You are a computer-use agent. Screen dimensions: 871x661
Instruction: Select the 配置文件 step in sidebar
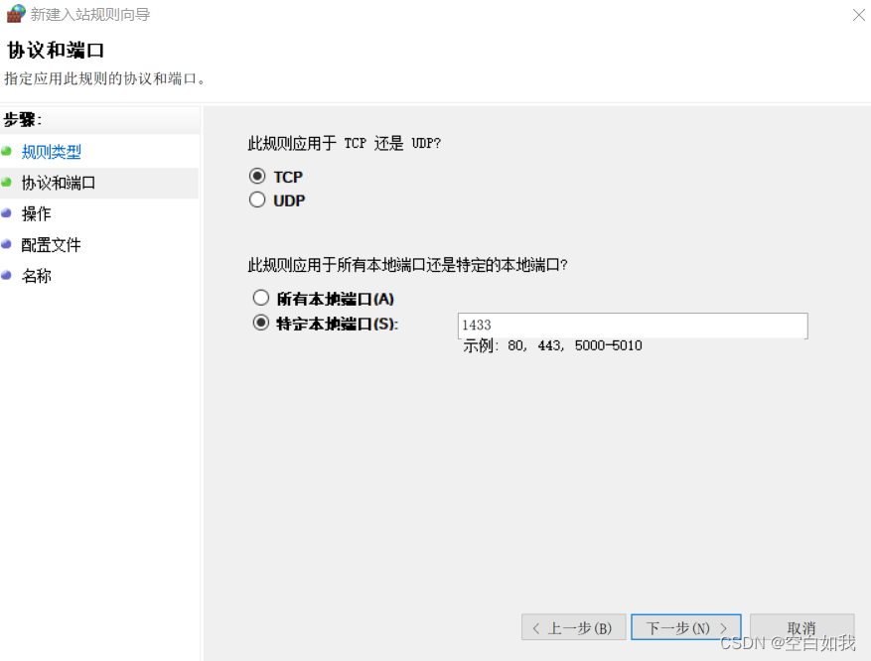(51, 245)
